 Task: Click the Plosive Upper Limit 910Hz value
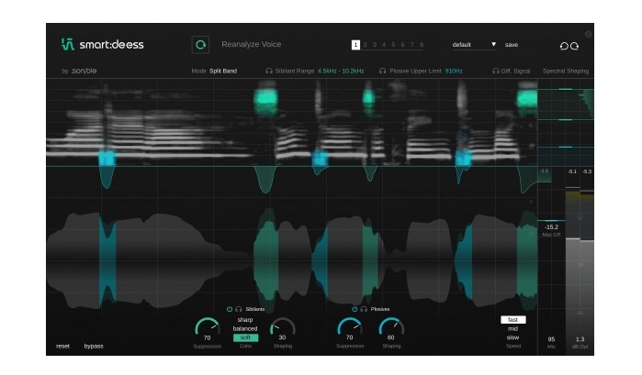pyautogui.click(x=454, y=71)
